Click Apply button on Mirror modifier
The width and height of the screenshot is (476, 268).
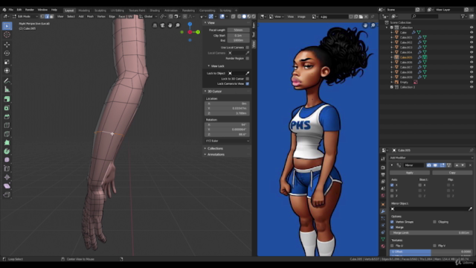coord(410,173)
